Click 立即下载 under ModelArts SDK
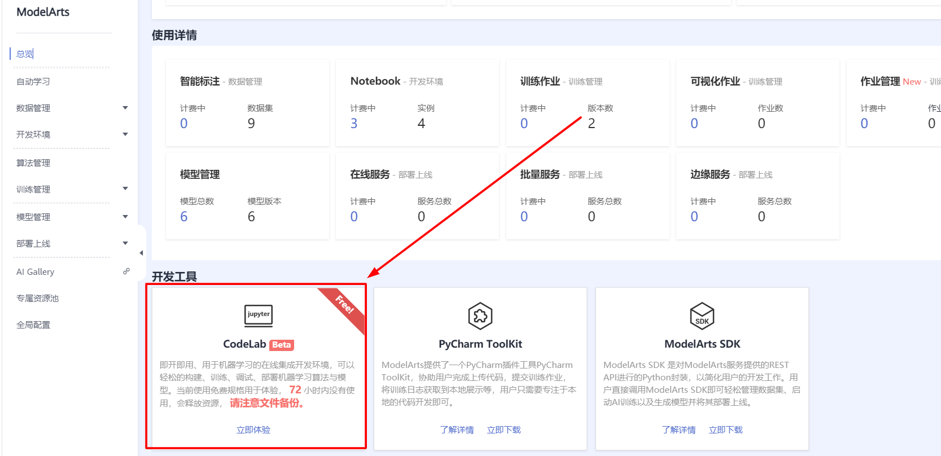Screen dimensions: 941x456 click(x=726, y=430)
